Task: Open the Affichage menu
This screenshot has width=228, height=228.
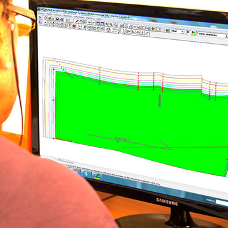Action: tap(79, 17)
